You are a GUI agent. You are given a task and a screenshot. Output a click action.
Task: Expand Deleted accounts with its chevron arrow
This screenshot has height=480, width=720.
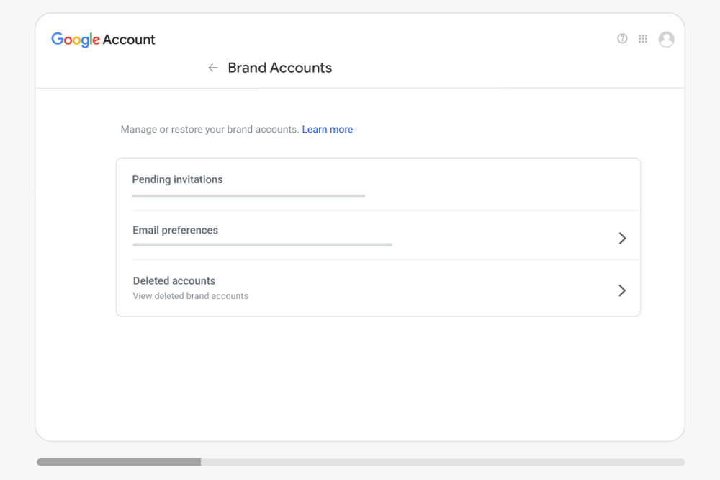622,290
